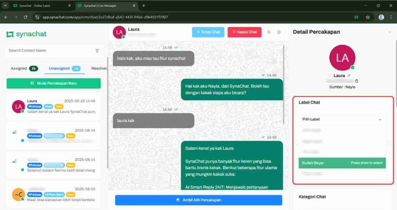Copy Laura's phone number with clipboard icon
This screenshot has width=397, height=210.
[x=357, y=81]
